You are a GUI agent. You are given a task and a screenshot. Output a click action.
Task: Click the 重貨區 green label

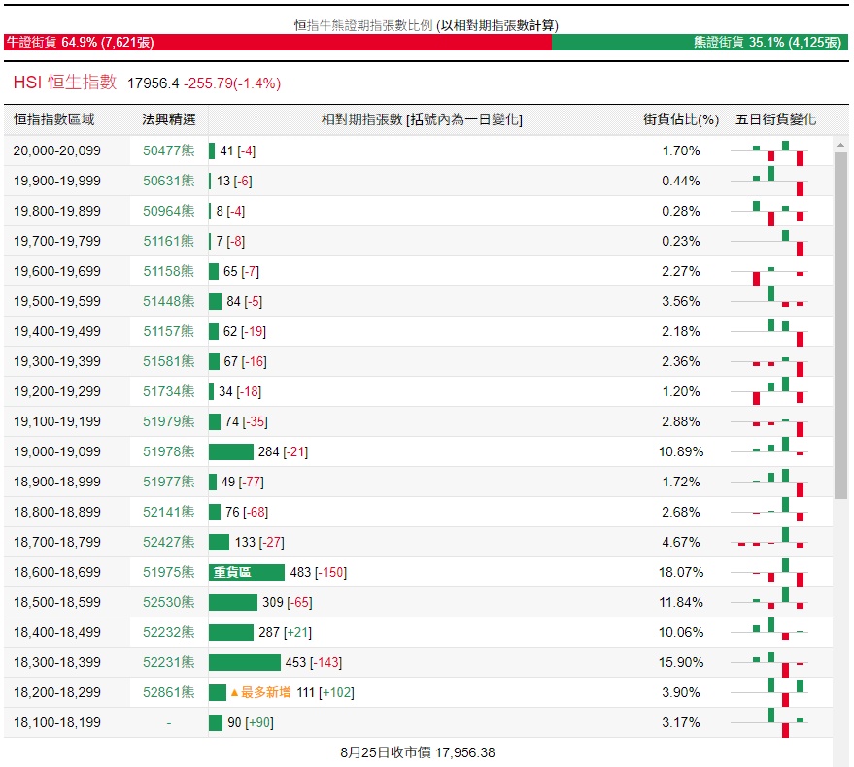pos(232,573)
